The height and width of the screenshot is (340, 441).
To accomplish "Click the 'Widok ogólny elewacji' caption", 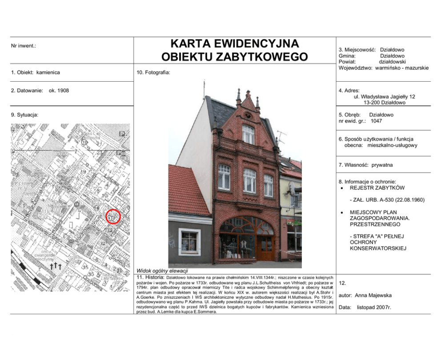I will point(162,271).
